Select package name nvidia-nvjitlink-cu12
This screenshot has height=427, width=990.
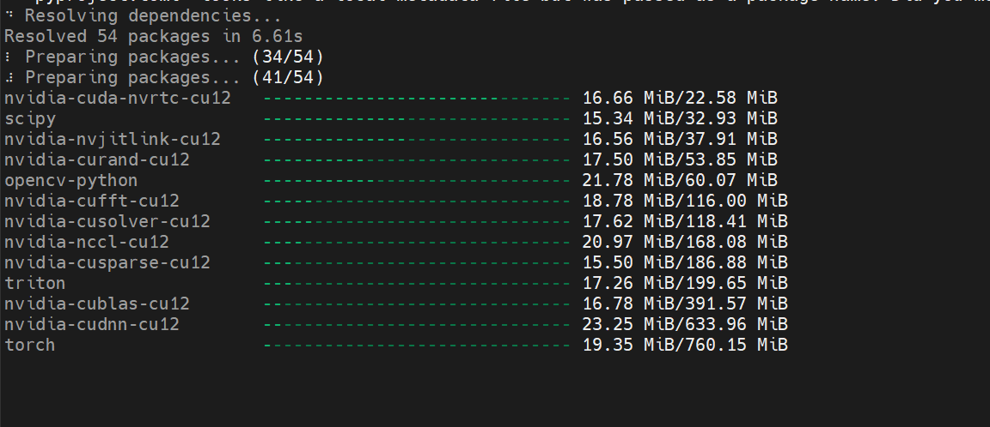tap(113, 139)
